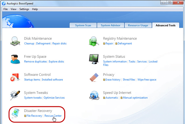Click the lock icon beside Registry Repair
Screen dimensions: 185x124
[104, 43]
